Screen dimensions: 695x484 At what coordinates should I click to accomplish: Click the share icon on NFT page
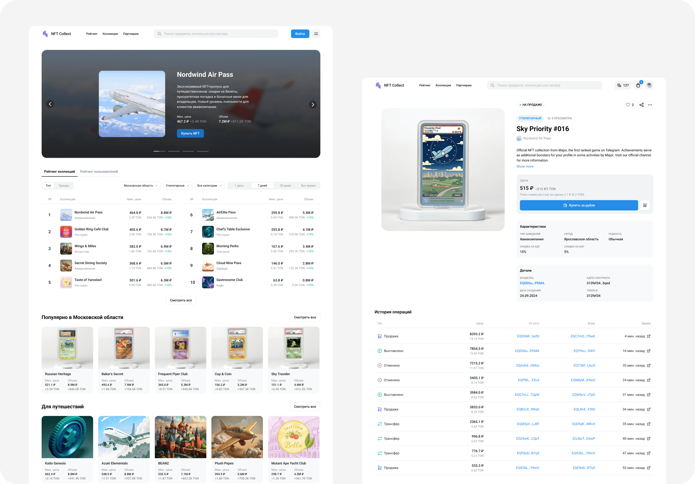point(641,105)
